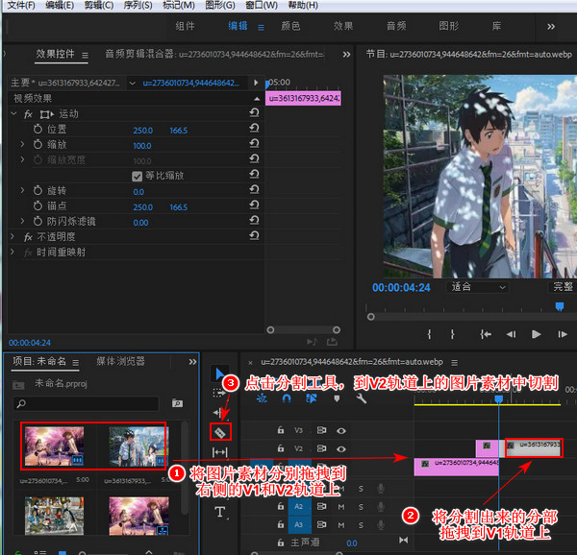Create new bin from search query icon
This screenshot has height=555, width=577.
click(x=177, y=403)
